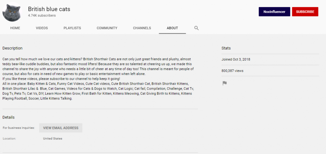326x154 pixels.
Task: Click the line starting 'Dog Tv, Pets Tv'
Action: [x=97, y=94]
